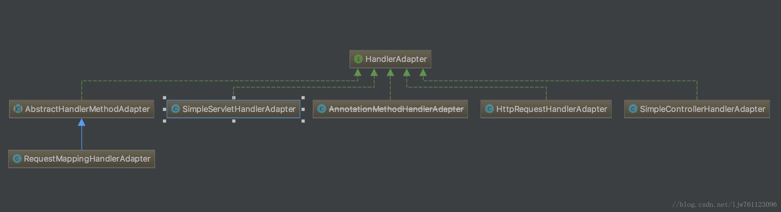Click the green interface icon on HandlerAdapter
This screenshot has height=212, width=781.
coord(358,59)
